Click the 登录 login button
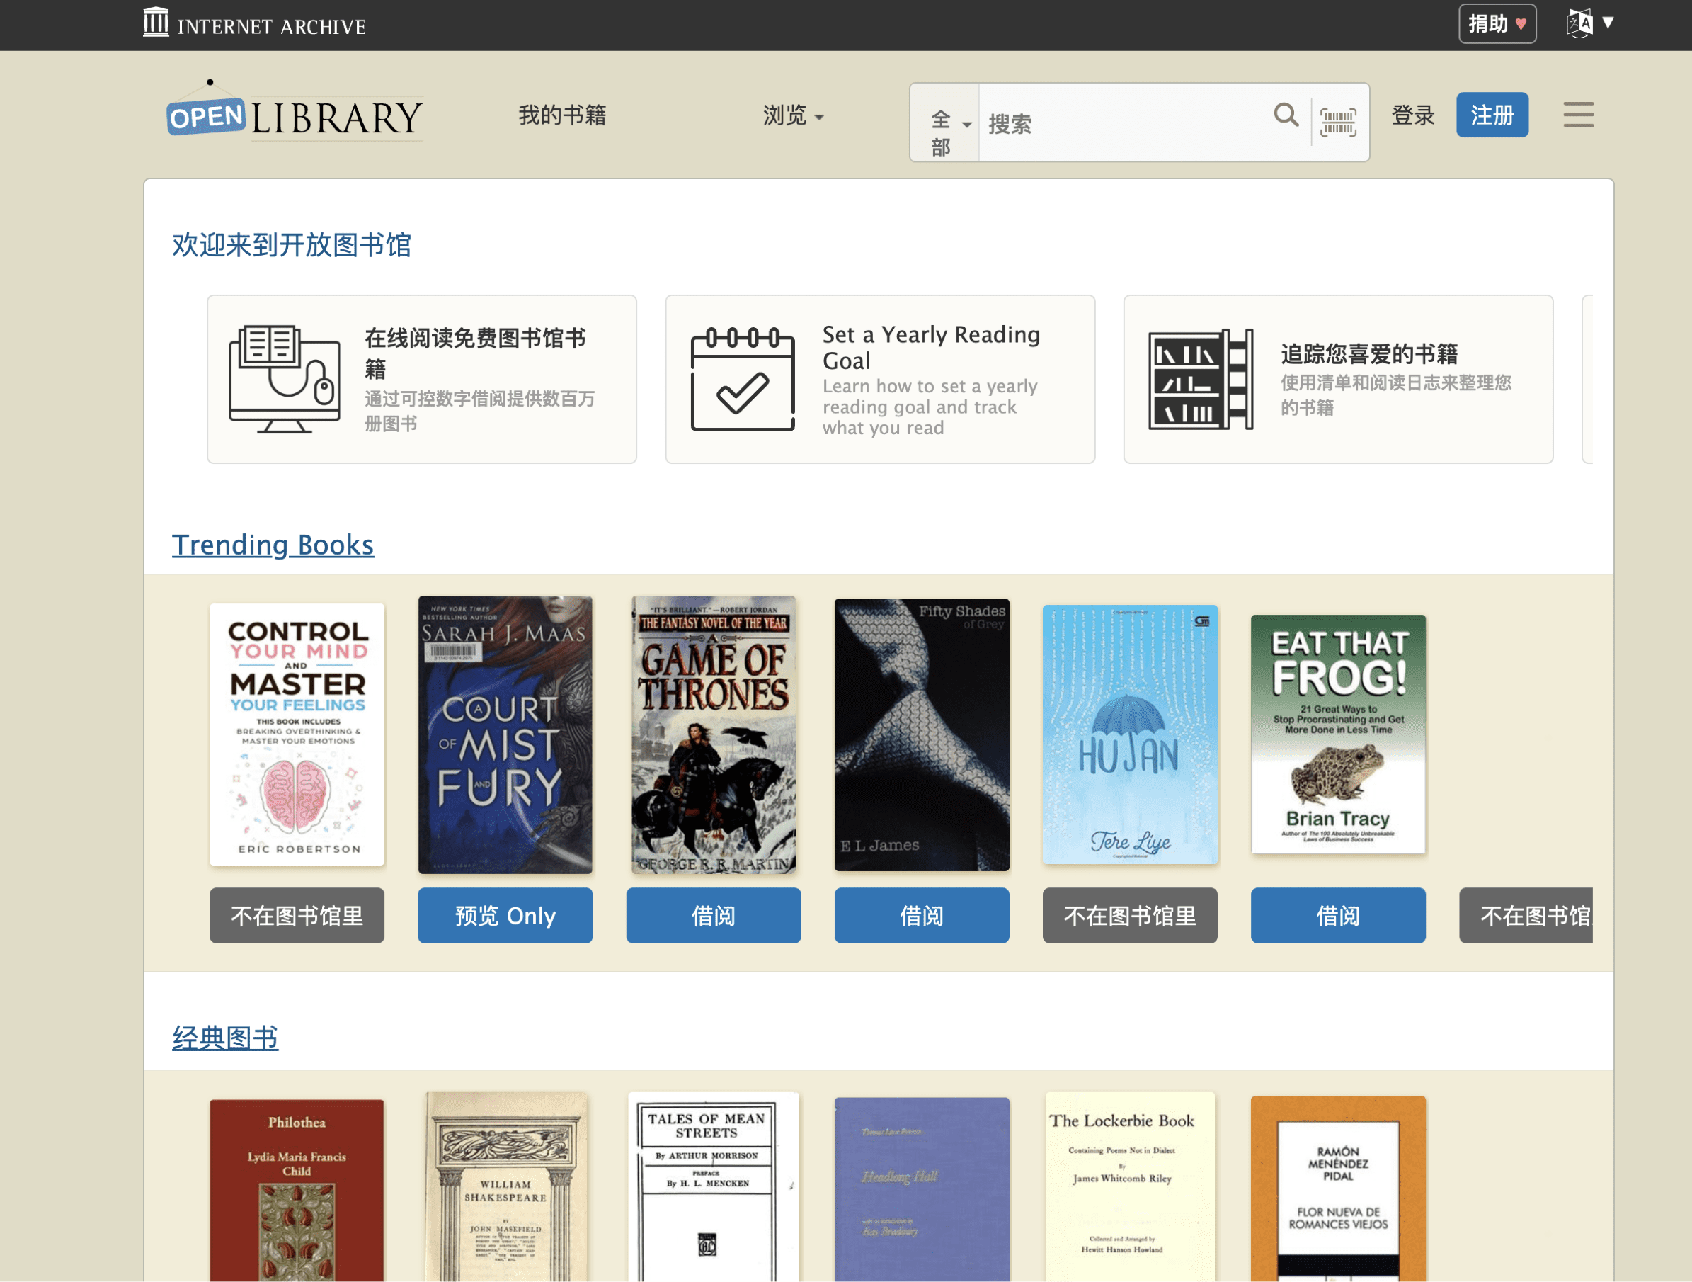Image resolution: width=1692 pixels, height=1282 pixels. click(x=1413, y=113)
